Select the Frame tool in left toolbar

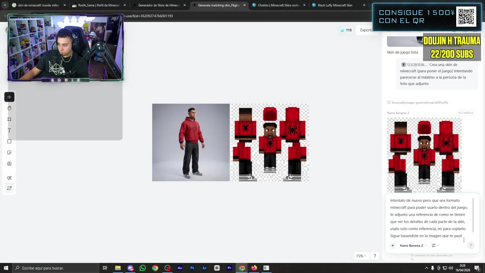(x=9, y=119)
